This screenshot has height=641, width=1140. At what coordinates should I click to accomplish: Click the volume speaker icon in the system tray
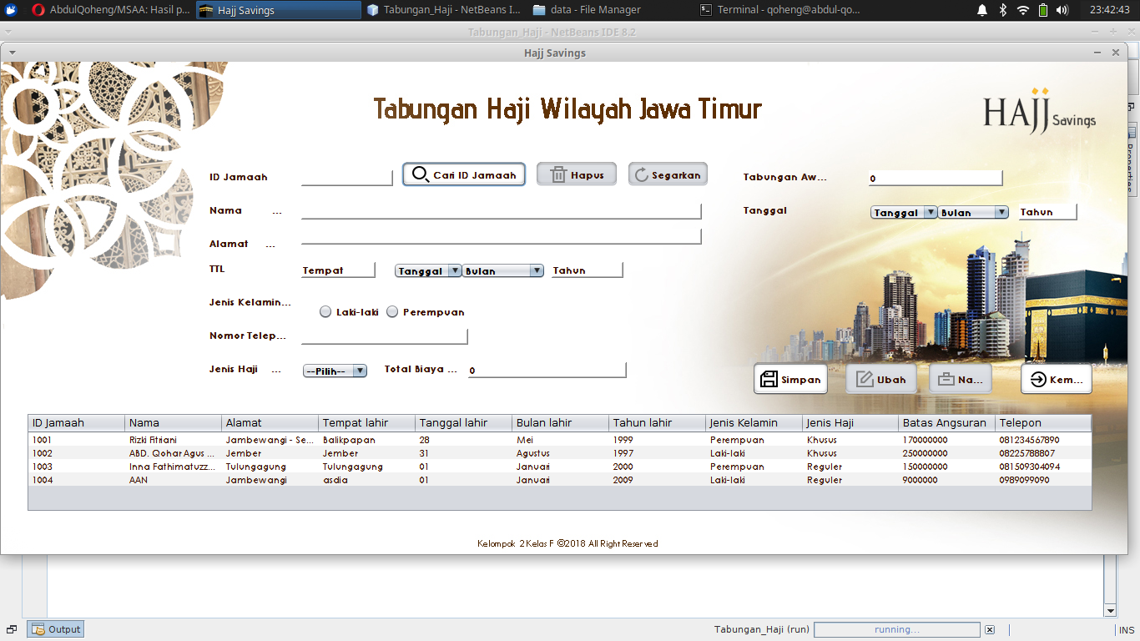pos(1062,10)
